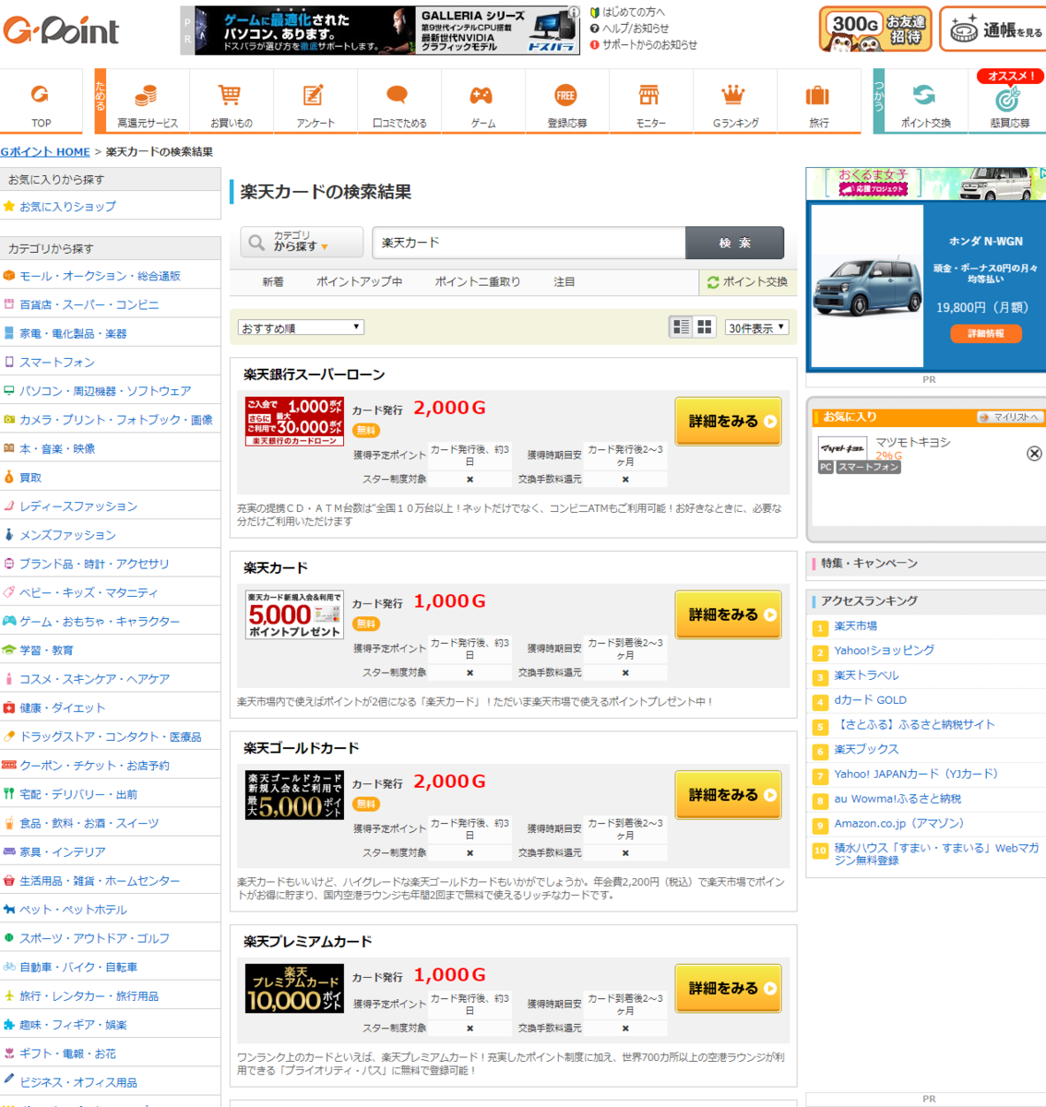View details for 楽天プレミアムカード
The height and width of the screenshot is (1107, 1046).
point(729,989)
